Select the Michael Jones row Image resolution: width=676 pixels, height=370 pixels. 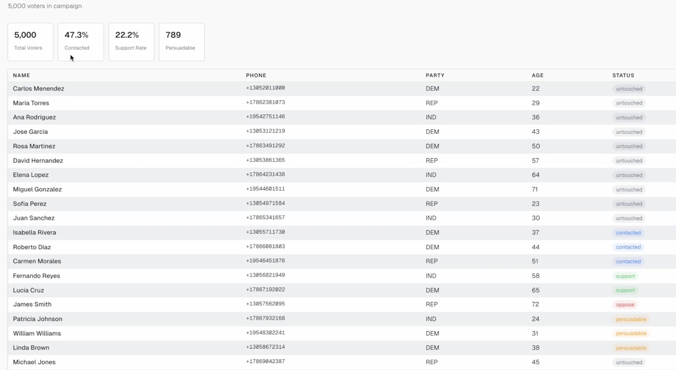coord(34,362)
